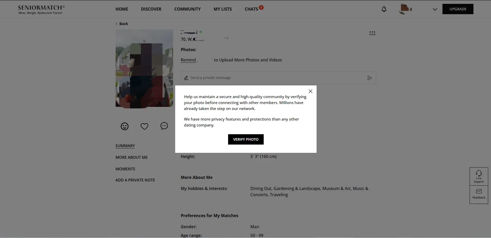Go to the DISCOVER tab
491x238 pixels.
click(151, 9)
